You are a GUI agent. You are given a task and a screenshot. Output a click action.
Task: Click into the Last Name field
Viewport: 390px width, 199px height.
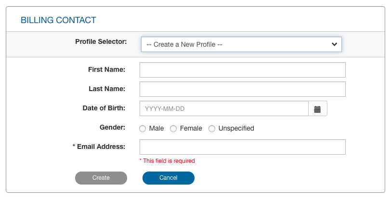tap(242, 89)
